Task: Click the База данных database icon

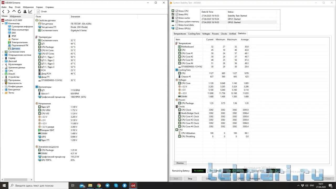Action: tap(6, 90)
